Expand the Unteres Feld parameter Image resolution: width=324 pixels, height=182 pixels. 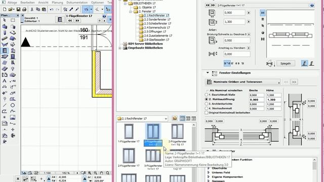tap(209, 172)
